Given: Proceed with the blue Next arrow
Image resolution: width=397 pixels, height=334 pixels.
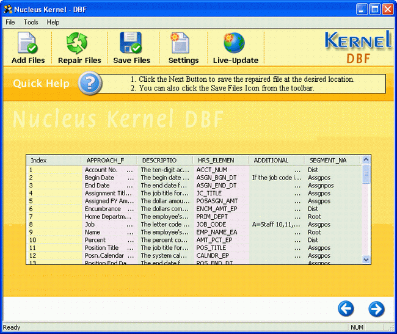Looking at the screenshot, I should point(376,309).
